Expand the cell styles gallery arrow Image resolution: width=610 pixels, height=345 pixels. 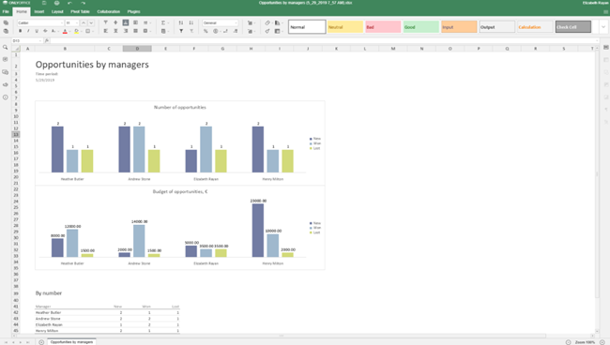pos(603,27)
